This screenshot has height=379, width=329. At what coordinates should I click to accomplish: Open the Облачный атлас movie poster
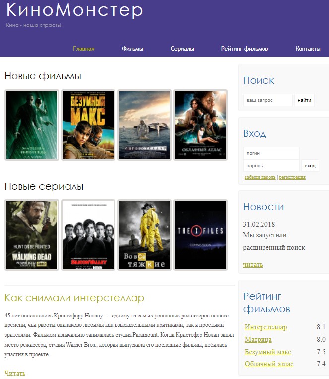click(200, 125)
